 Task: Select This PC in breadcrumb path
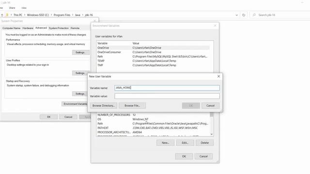pos(18,15)
